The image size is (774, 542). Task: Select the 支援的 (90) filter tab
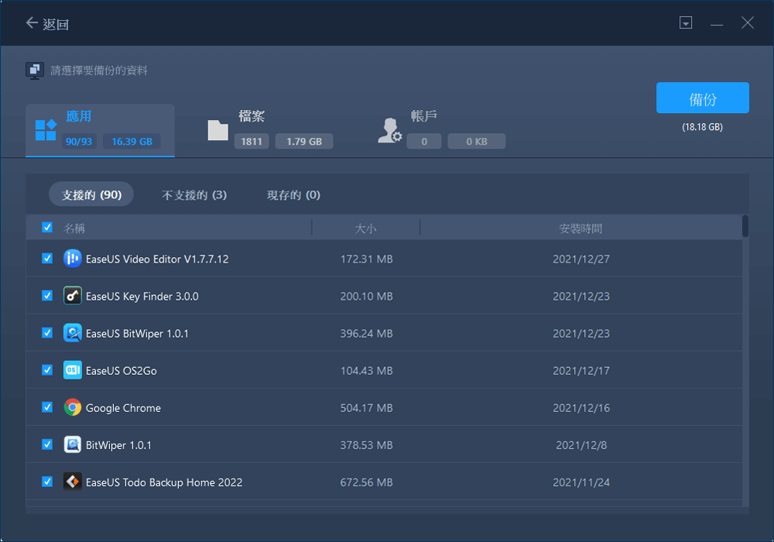pos(91,194)
